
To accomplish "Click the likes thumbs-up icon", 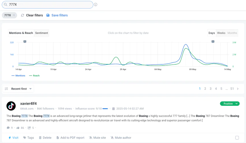I will (x=18, y=128).
